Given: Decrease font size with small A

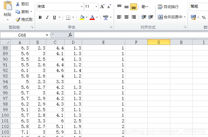Looking at the screenshot, I should (x=109, y=6).
